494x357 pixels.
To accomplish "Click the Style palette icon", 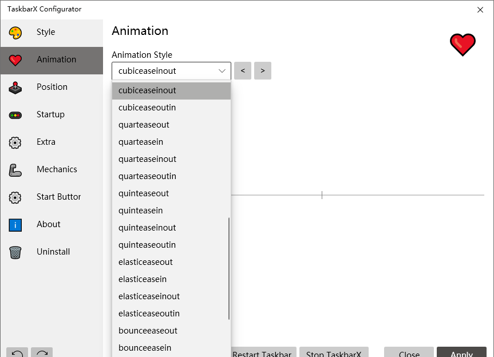I will [15, 33].
